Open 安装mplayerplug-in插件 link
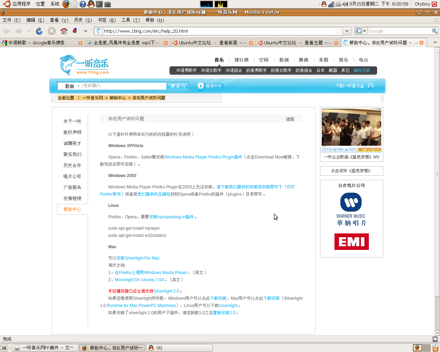This screenshot has width=440, height=352. (171, 217)
